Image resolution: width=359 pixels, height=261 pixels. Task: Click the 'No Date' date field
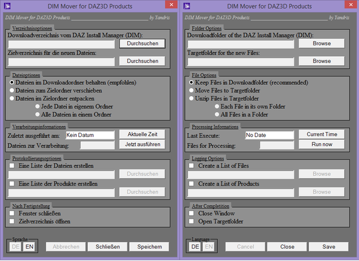pyautogui.click(x=269, y=135)
